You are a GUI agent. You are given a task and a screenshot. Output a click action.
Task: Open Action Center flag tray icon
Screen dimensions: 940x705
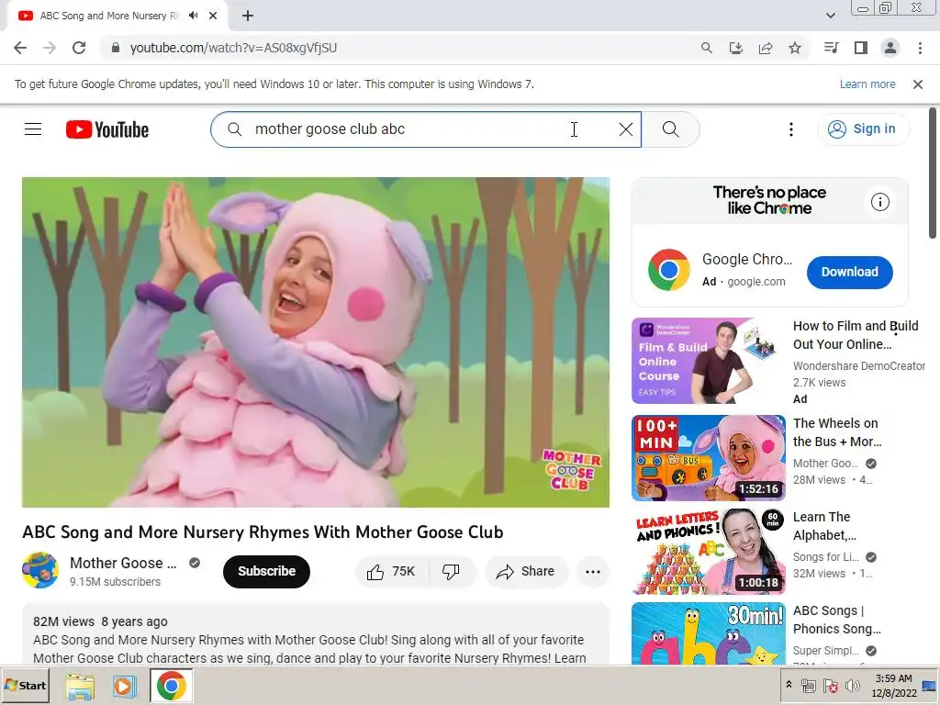pos(830,685)
